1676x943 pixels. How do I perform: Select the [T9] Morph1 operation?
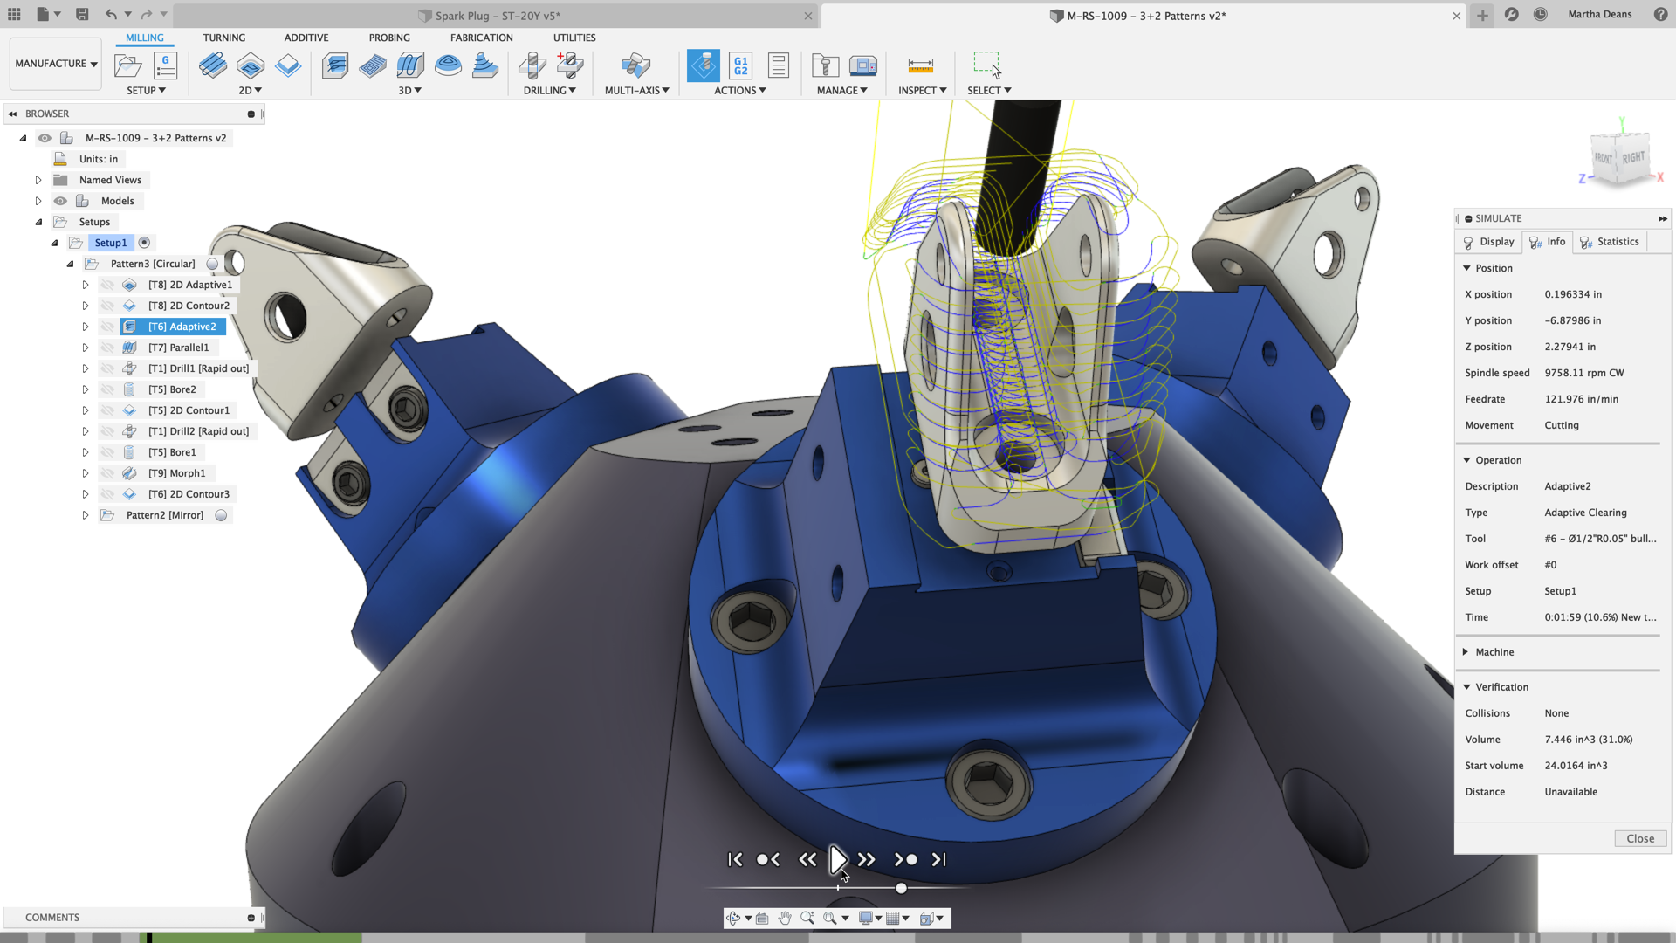176,473
